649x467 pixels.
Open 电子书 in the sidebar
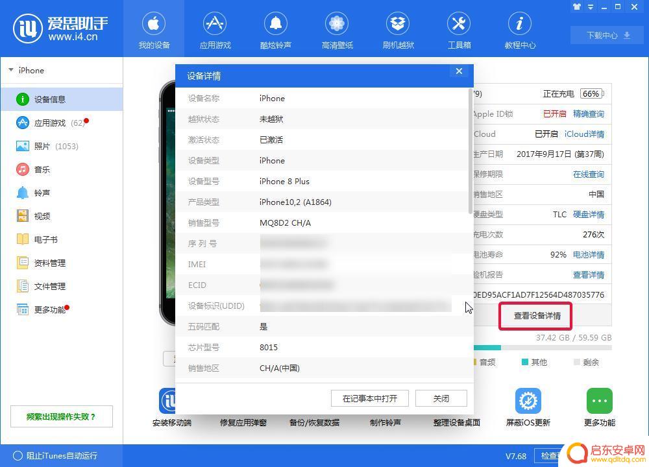(62, 239)
